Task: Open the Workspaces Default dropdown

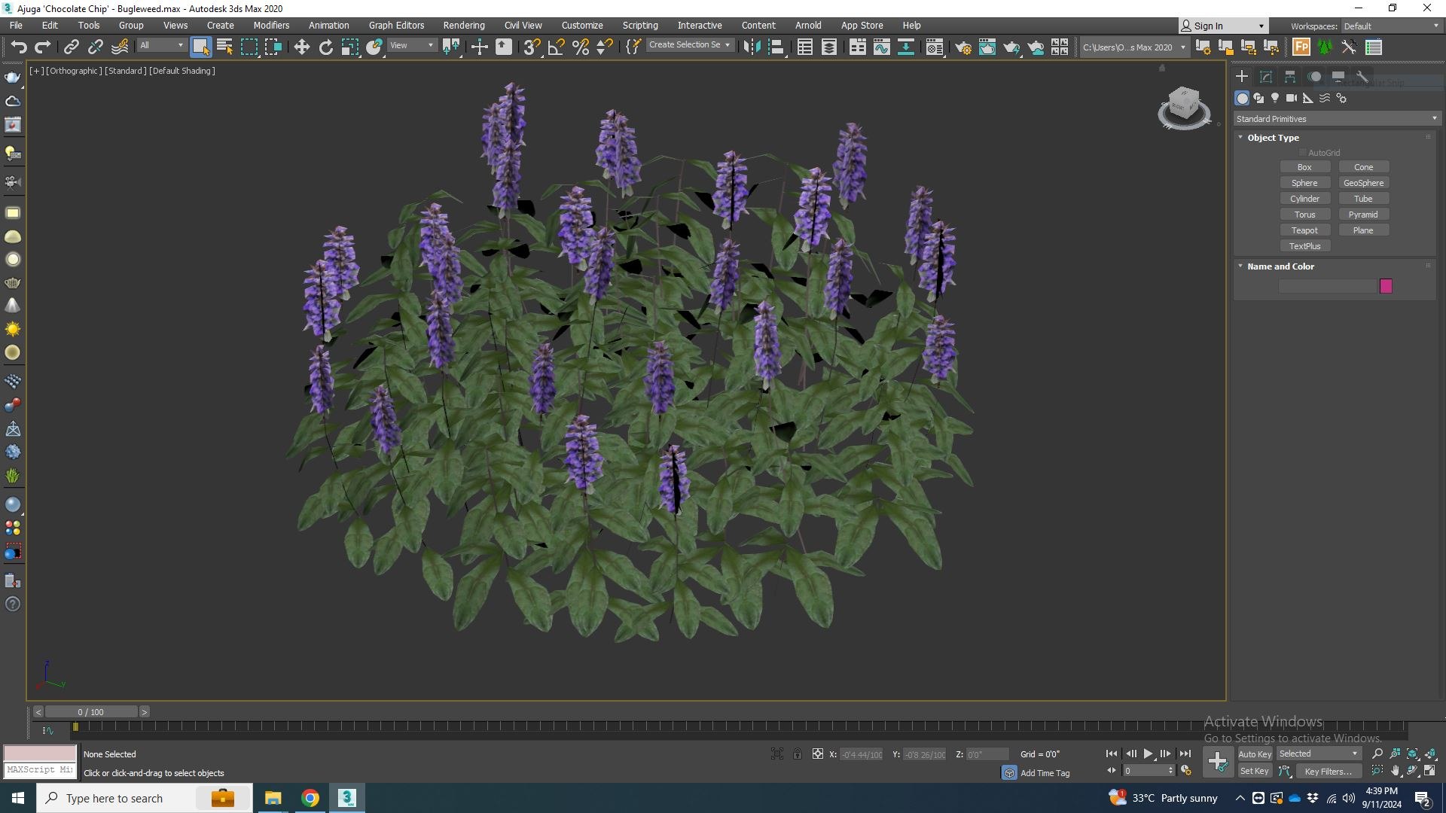Action: 1391,26
